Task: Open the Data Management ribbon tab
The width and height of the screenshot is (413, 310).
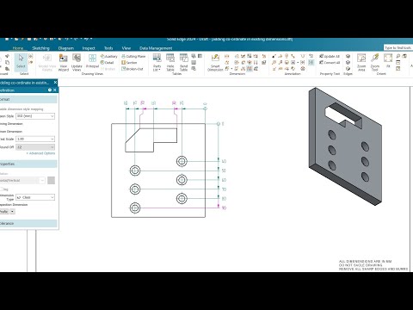Action: (x=156, y=48)
